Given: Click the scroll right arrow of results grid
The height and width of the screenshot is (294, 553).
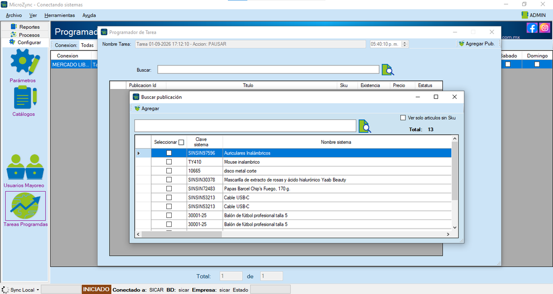Looking at the screenshot, I should tap(448, 234).
